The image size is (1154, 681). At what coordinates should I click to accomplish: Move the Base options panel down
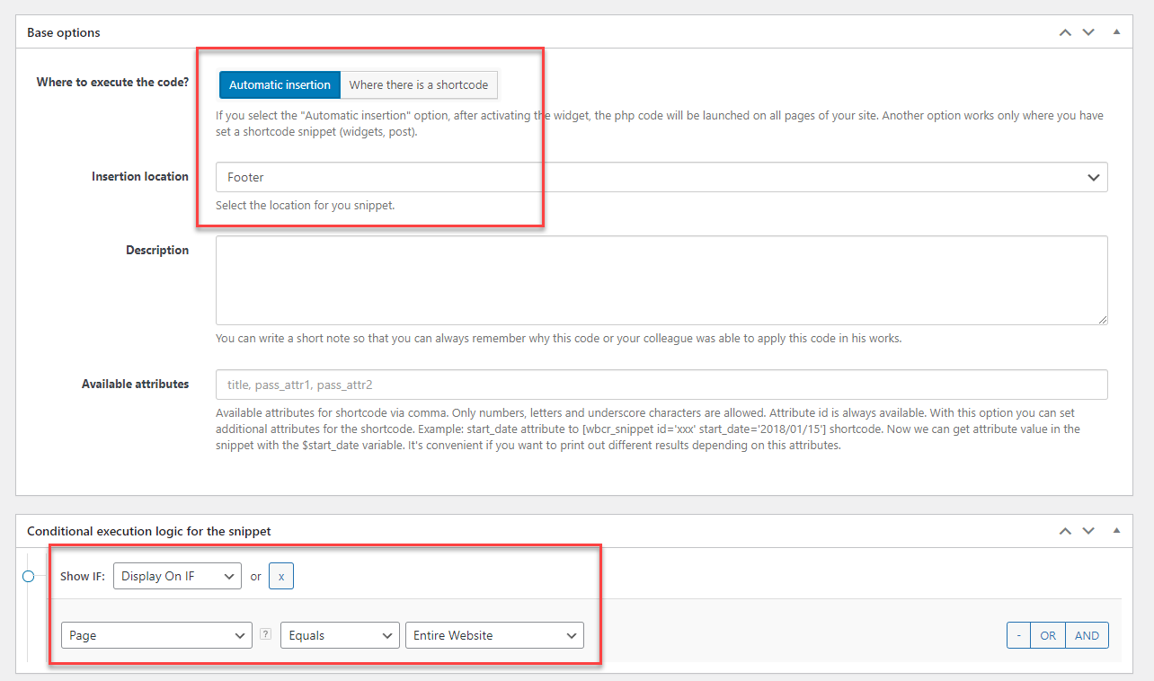click(1088, 32)
